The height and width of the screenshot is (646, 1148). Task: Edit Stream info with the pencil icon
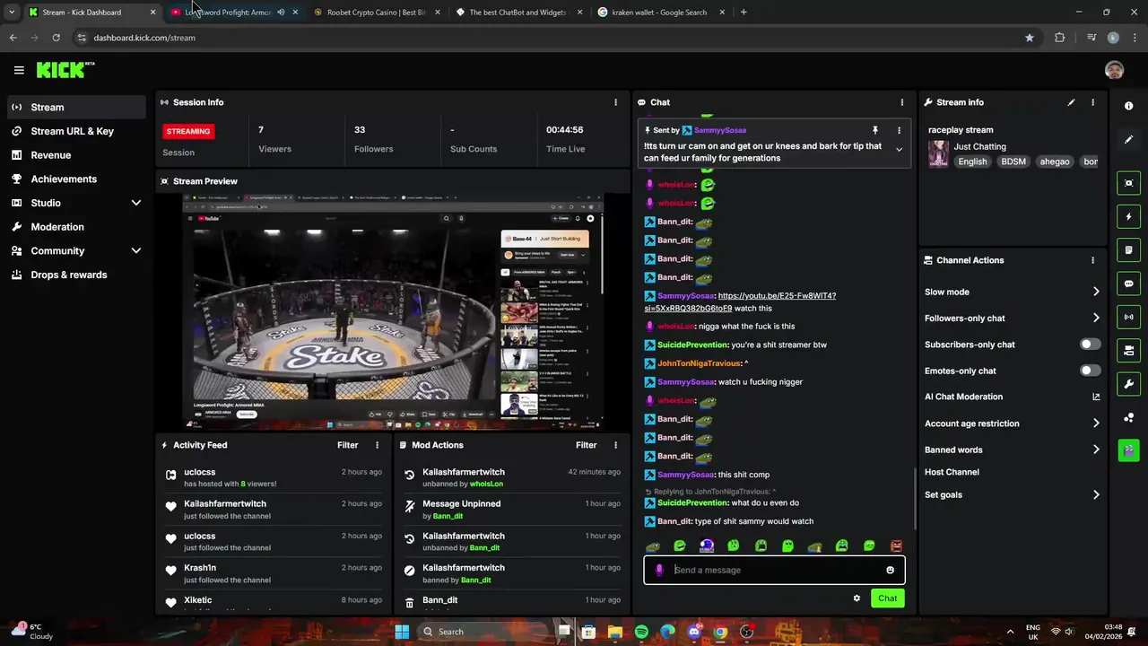1071,102
